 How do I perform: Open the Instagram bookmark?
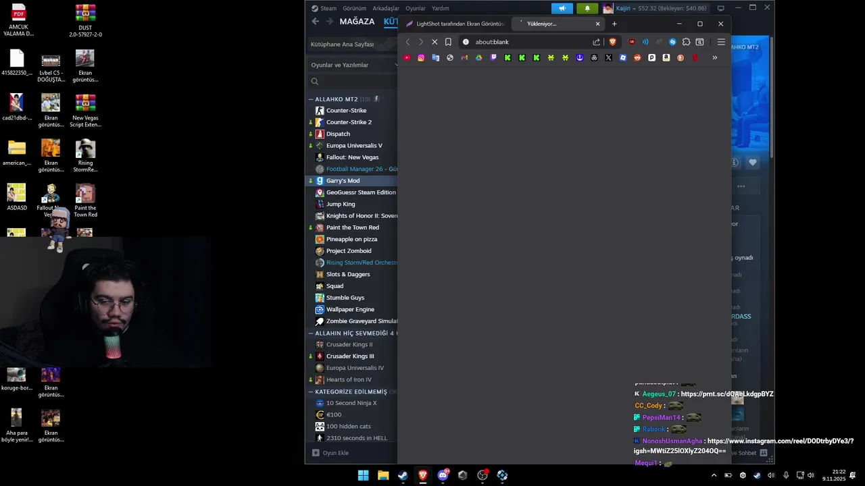421,58
